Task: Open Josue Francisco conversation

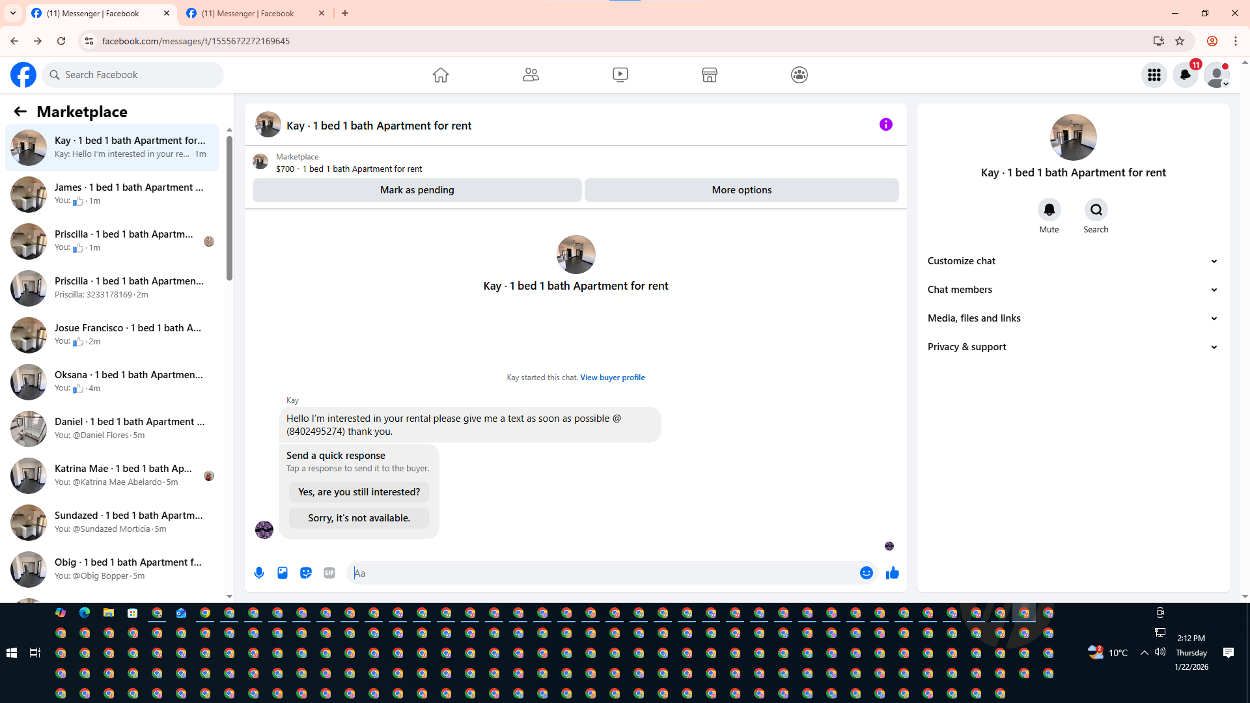Action: pyautogui.click(x=113, y=335)
